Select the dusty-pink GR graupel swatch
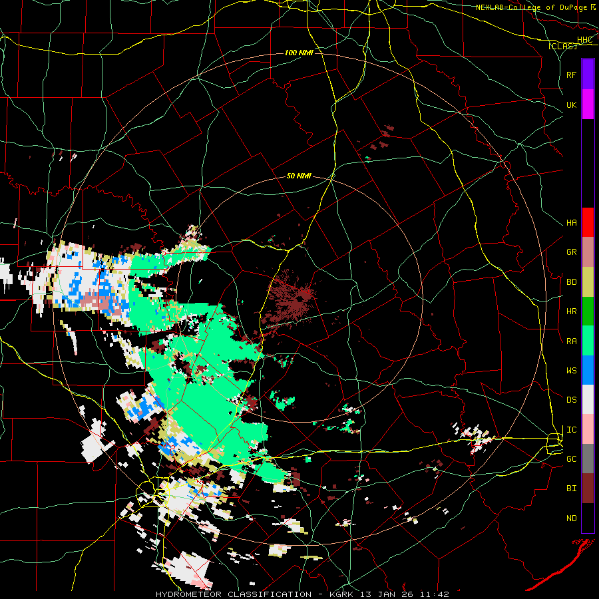 (588, 252)
